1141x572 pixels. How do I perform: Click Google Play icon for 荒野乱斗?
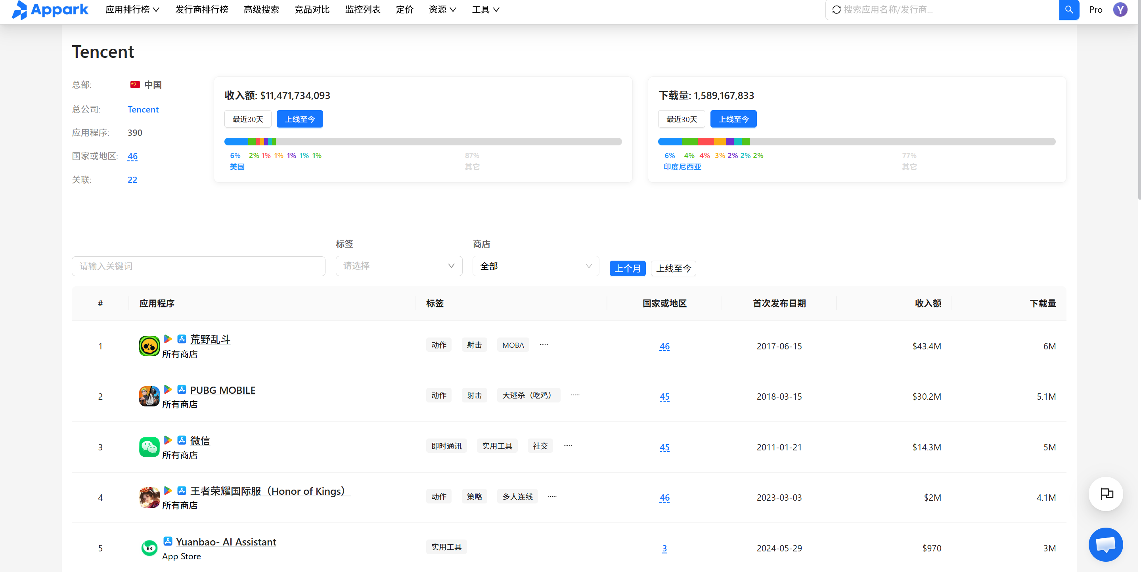[x=168, y=339]
